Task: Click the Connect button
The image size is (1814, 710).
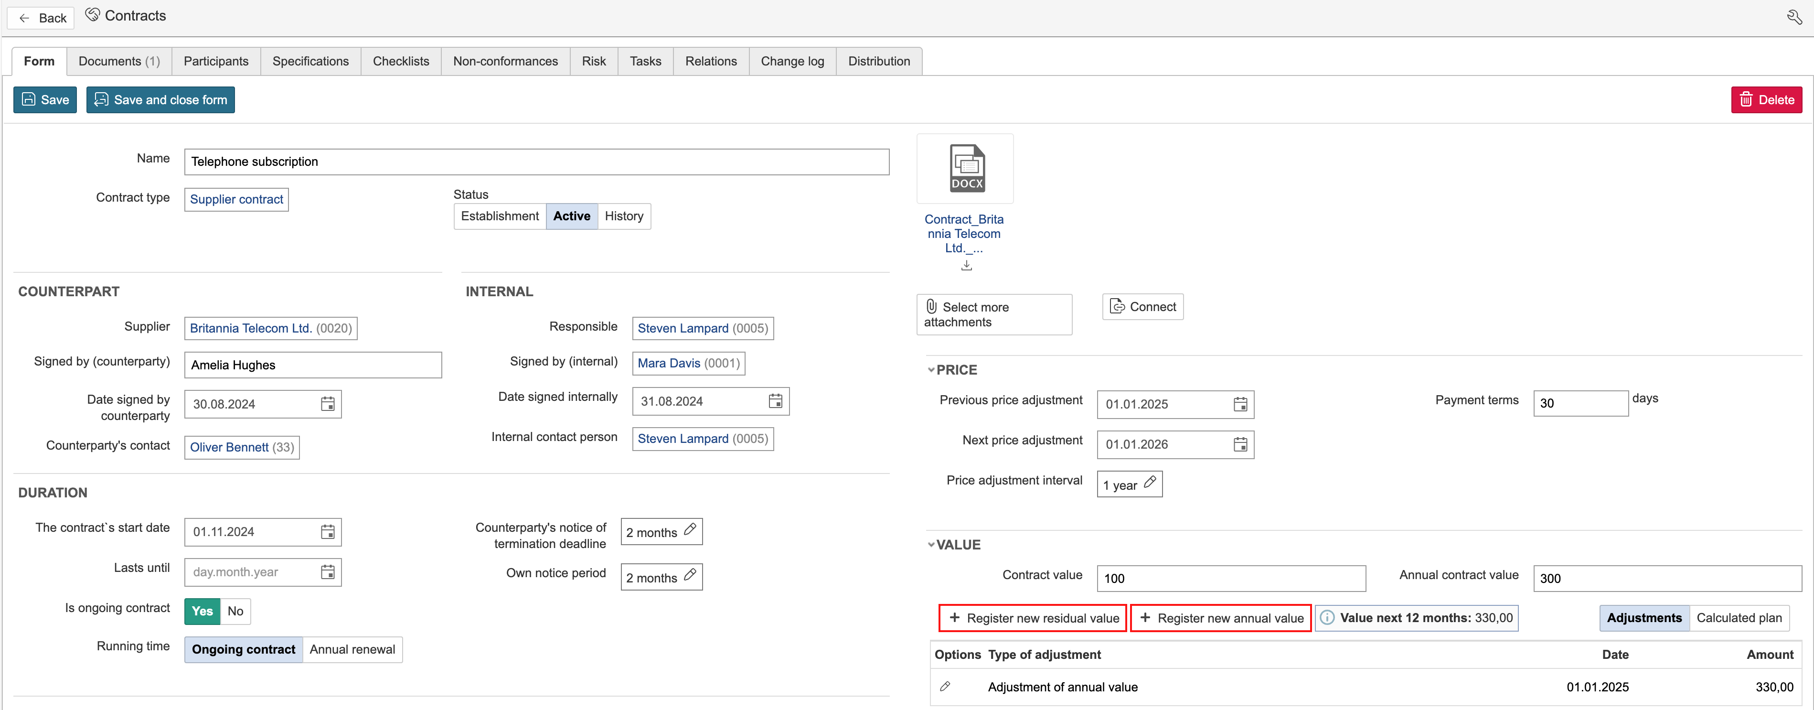Action: pyautogui.click(x=1143, y=306)
